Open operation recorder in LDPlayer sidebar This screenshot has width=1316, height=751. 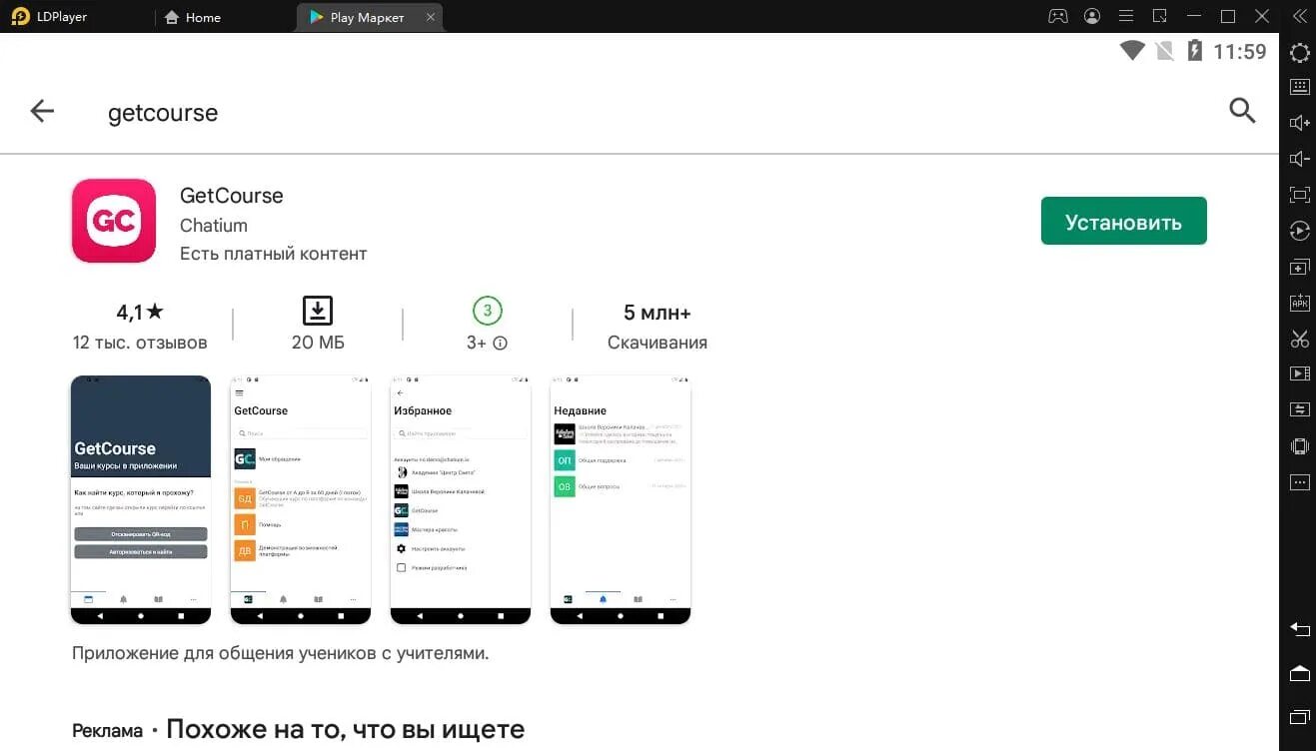pos(1299,231)
